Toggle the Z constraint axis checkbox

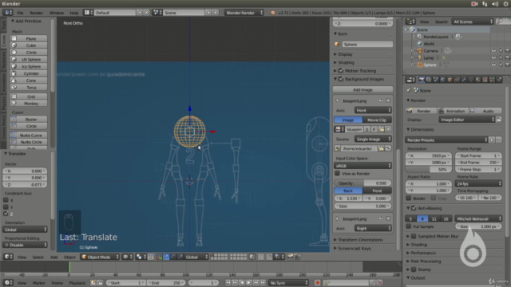(x=6, y=214)
